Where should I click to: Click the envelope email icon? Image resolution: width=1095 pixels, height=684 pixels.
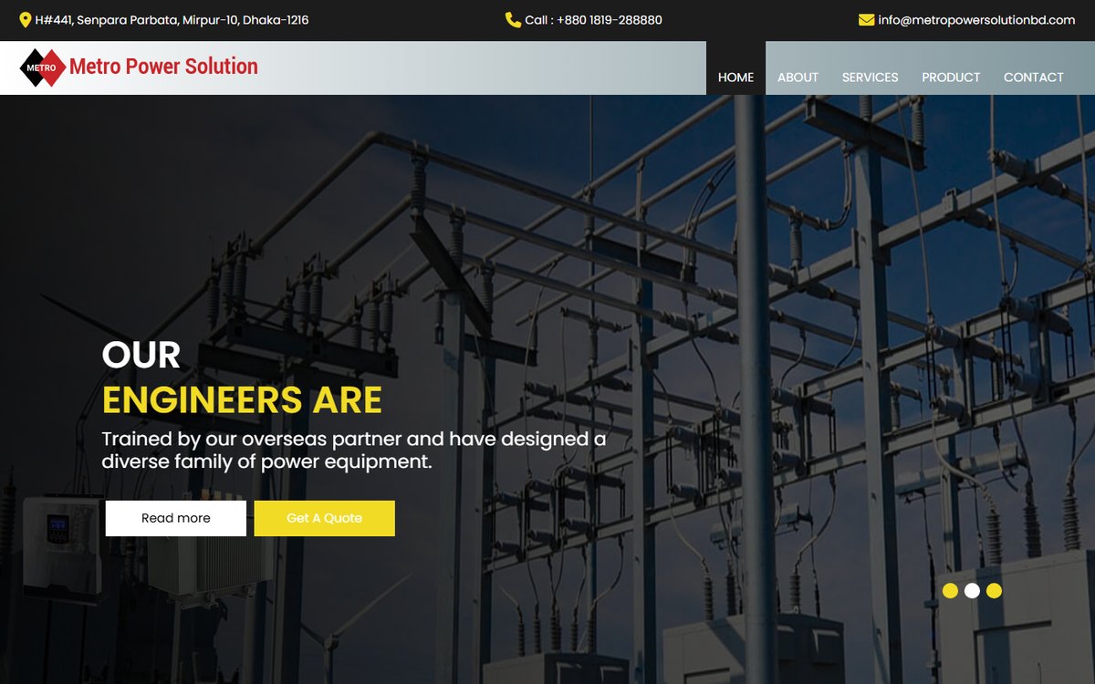click(866, 20)
